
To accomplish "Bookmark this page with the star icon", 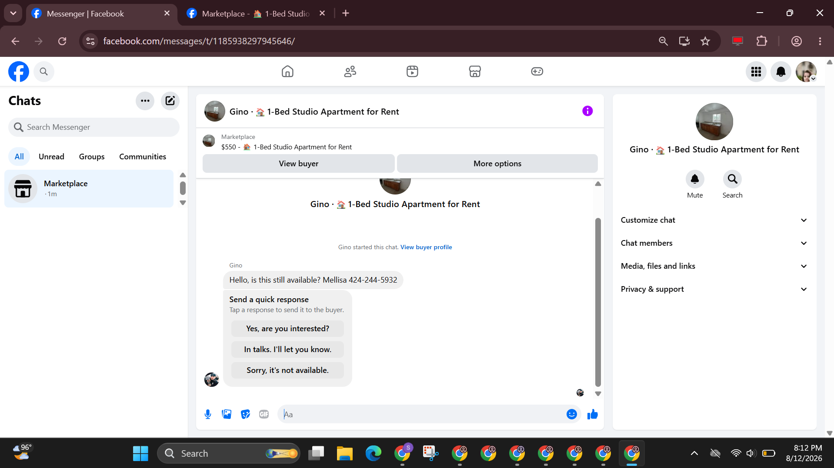I will (705, 41).
